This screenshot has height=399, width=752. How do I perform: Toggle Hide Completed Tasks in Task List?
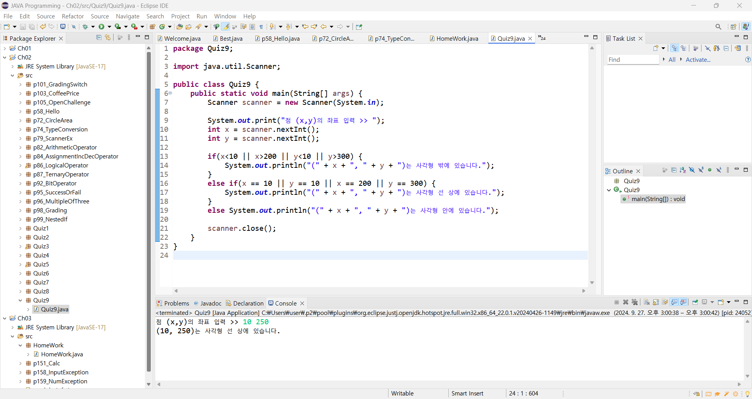707,48
